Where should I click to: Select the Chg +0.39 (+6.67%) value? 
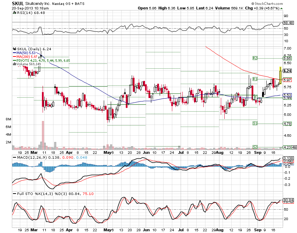(262, 8)
